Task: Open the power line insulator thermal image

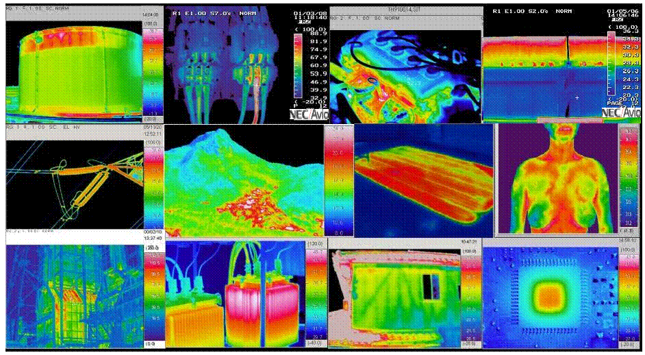Action: pos(75,184)
